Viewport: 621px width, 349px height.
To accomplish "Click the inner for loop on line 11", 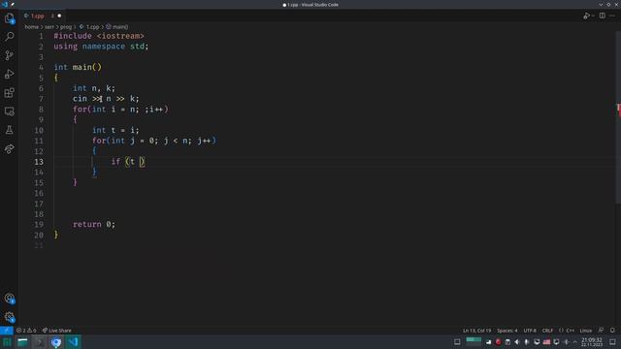I will pos(154,141).
